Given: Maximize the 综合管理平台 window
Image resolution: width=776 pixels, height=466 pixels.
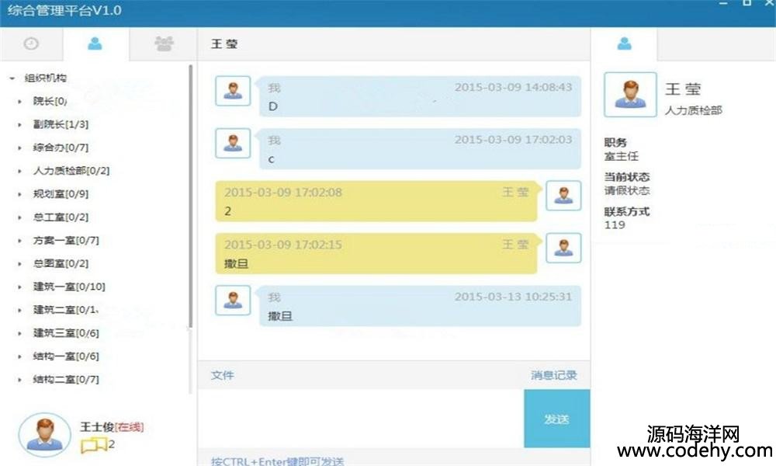Looking at the screenshot, I should [x=747, y=2].
